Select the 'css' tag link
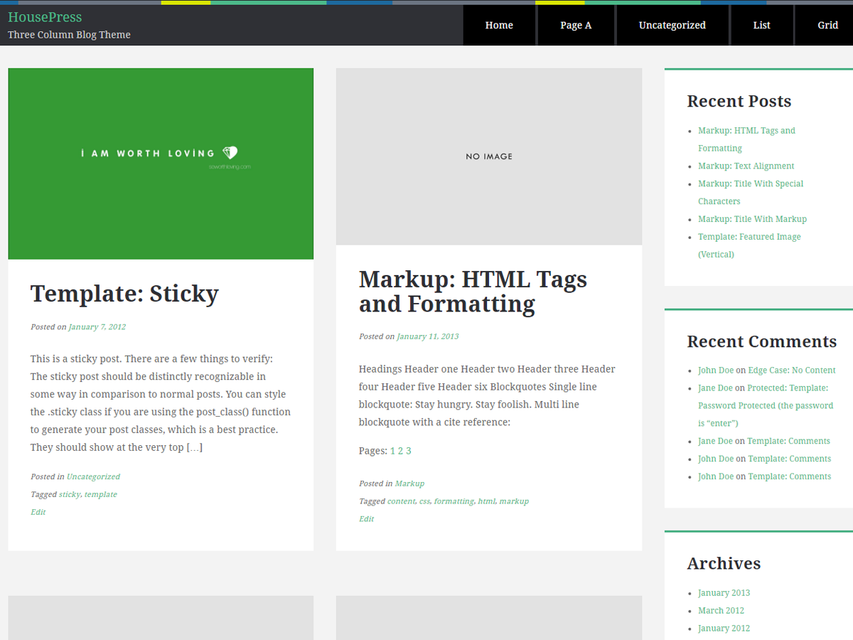This screenshot has height=640, width=853. click(424, 501)
